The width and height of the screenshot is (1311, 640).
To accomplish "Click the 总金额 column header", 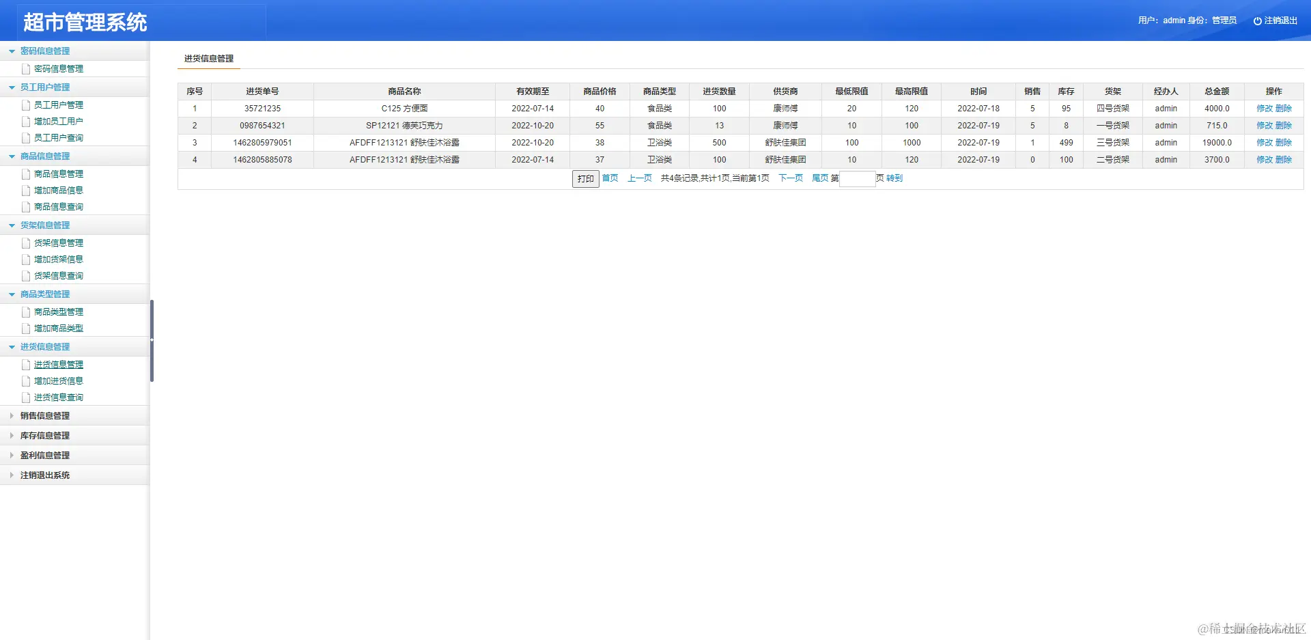I will click(x=1217, y=92).
